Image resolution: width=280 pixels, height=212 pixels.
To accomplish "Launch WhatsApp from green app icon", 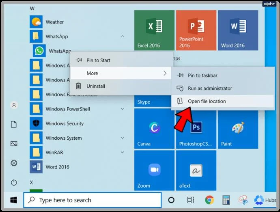I will point(39,51).
